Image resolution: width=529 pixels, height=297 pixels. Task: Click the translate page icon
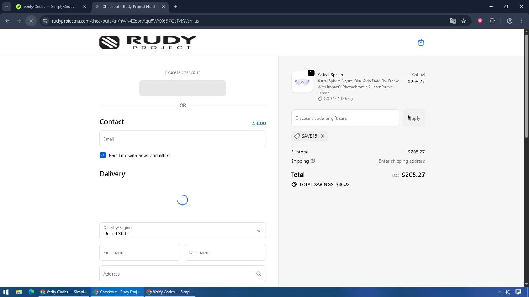point(453,21)
